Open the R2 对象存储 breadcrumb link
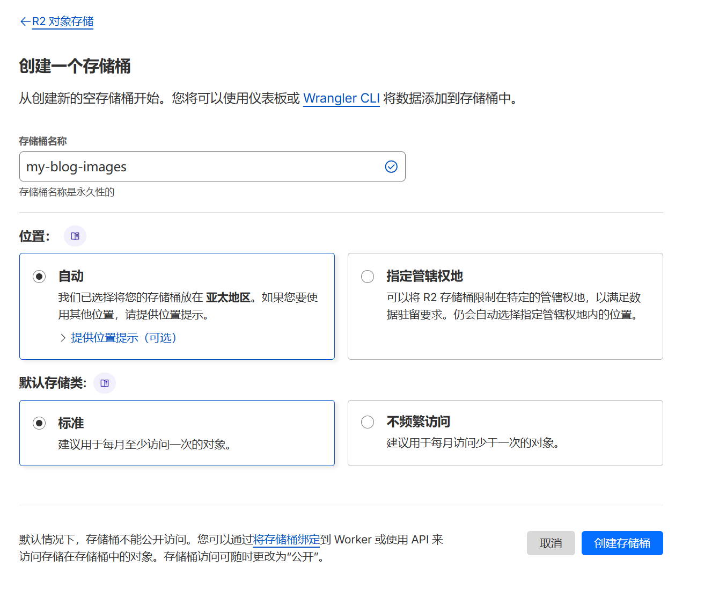This screenshot has height=603, width=719. click(63, 21)
